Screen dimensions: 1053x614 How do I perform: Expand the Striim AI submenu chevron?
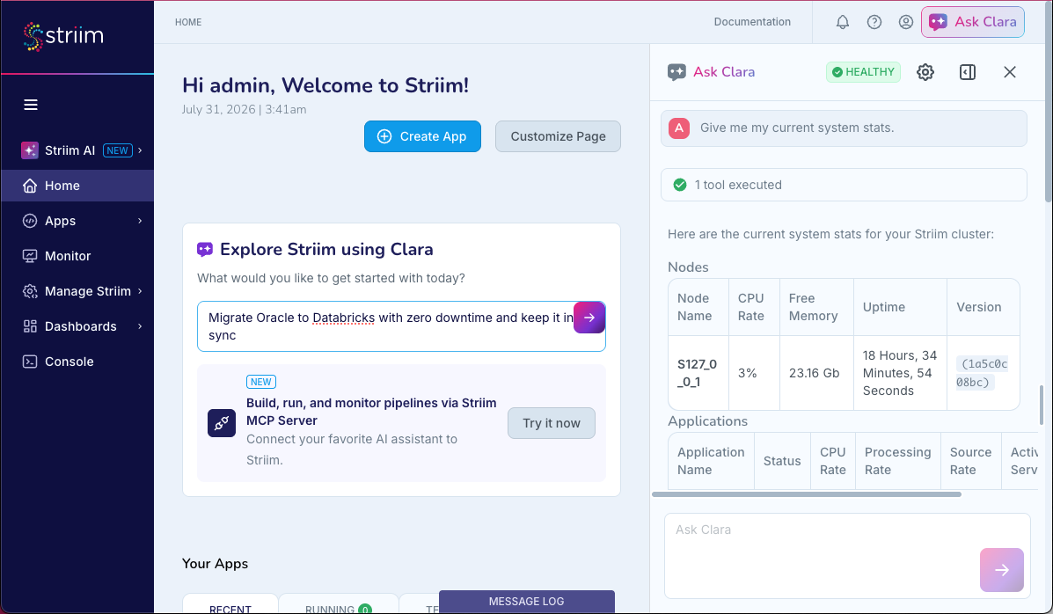[140, 150]
